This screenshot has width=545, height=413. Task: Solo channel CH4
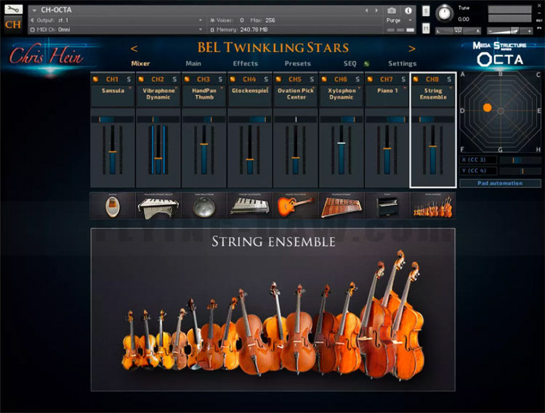point(266,79)
